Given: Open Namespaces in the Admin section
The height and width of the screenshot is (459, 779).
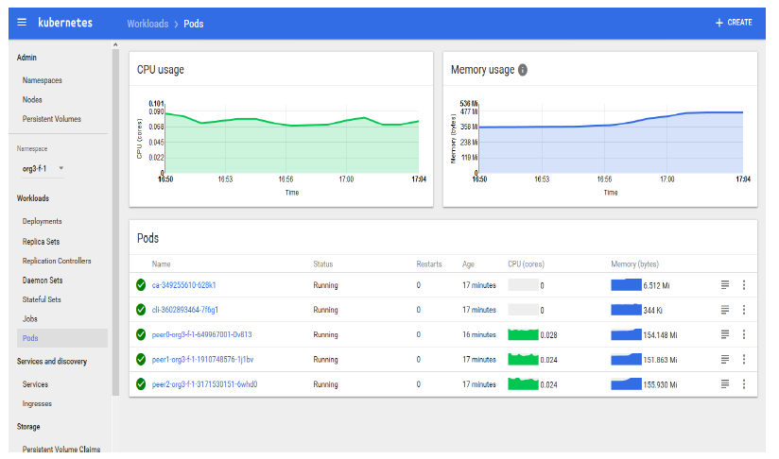Looking at the screenshot, I should point(43,80).
